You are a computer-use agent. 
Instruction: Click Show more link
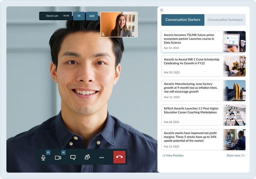[x=236, y=156]
